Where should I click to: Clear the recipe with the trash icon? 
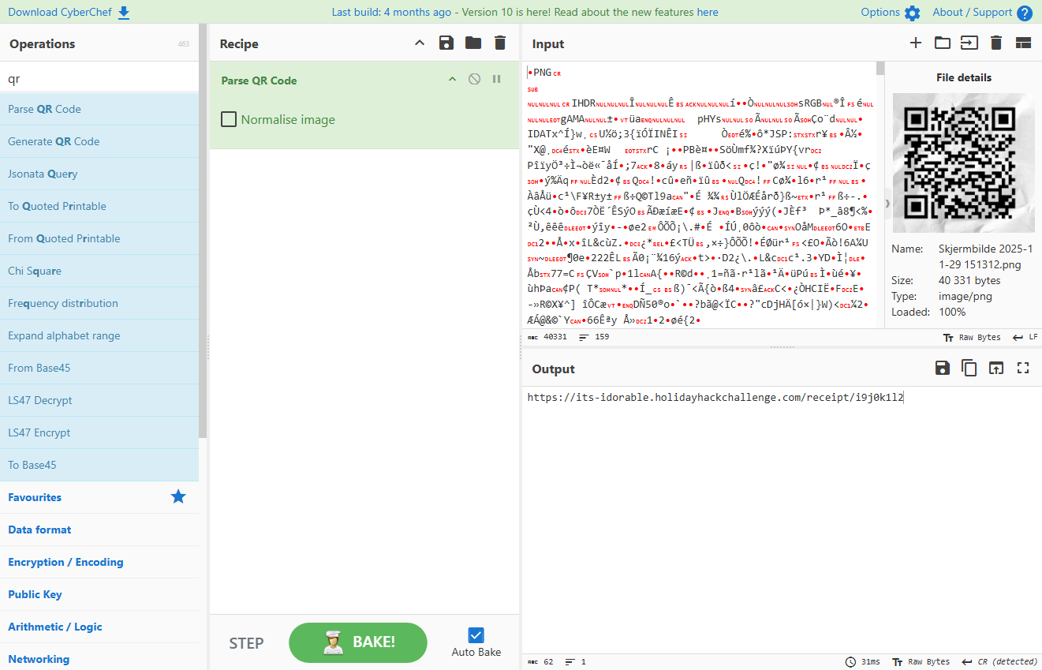point(499,43)
